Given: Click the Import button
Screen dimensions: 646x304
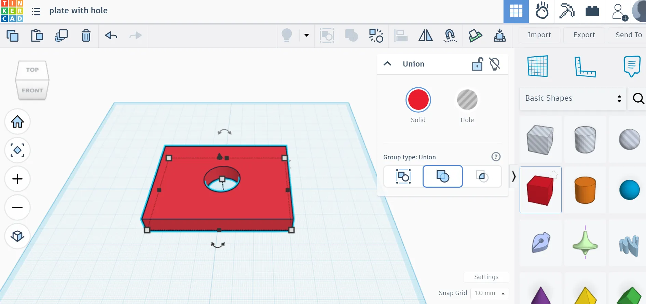Looking at the screenshot, I should (539, 35).
